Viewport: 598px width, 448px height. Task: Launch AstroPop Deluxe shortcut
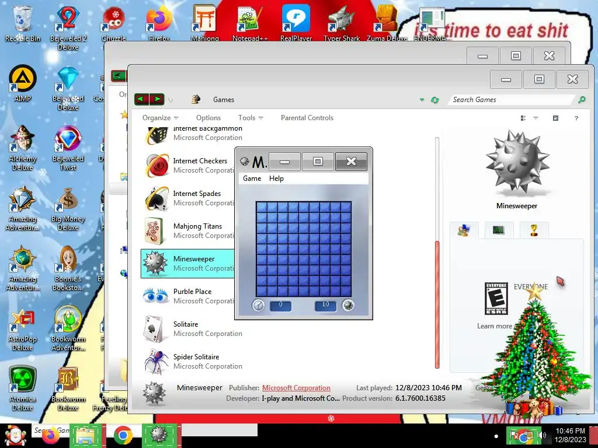22,329
